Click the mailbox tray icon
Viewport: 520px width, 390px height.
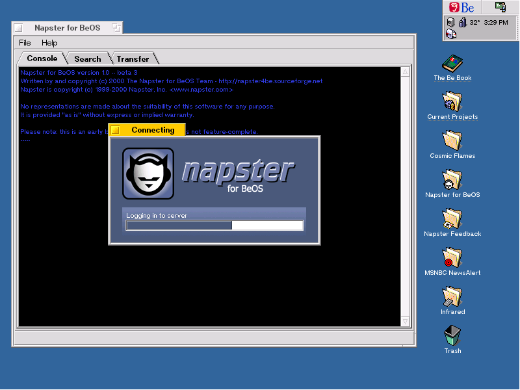(451, 34)
